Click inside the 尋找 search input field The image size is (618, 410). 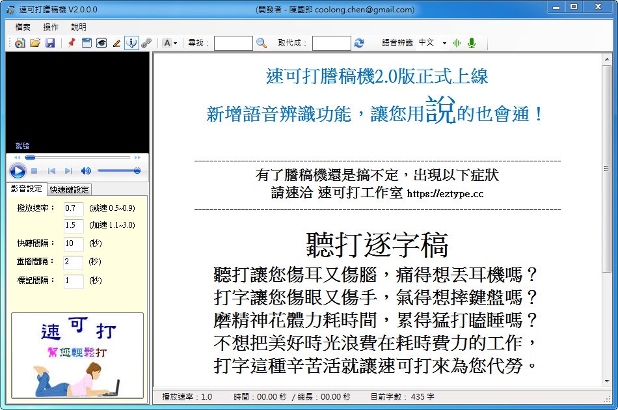[x=233, y=43]
